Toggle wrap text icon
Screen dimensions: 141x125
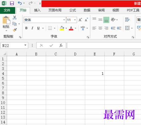click(x=127, y=20)
